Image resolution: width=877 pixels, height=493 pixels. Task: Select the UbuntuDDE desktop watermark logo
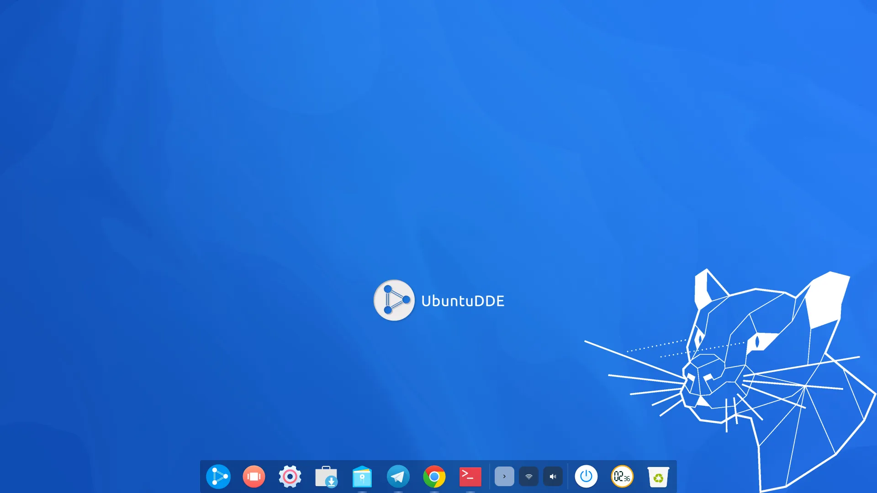(x=394, y=300)
